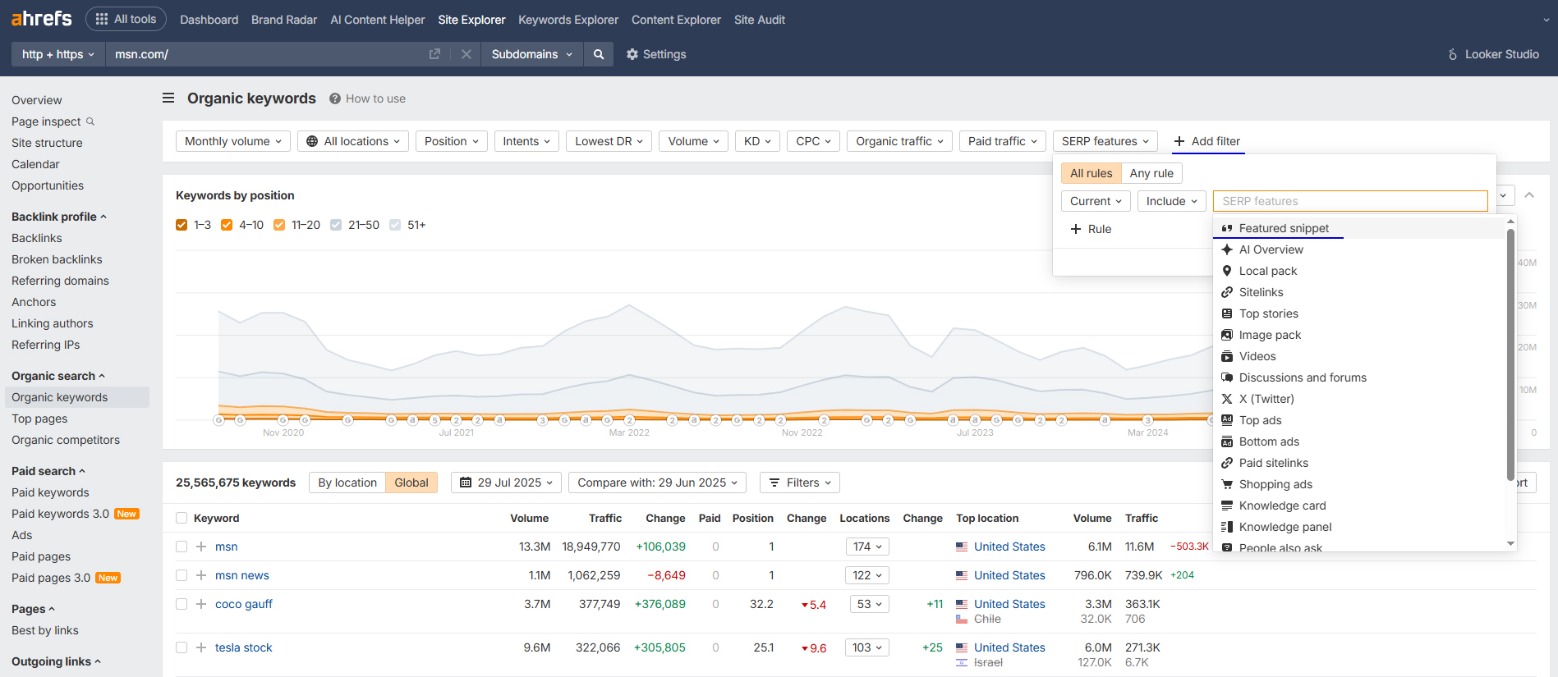Select Shopping ads SERP feature
Screen dimensions: 1558x677
1360,484
